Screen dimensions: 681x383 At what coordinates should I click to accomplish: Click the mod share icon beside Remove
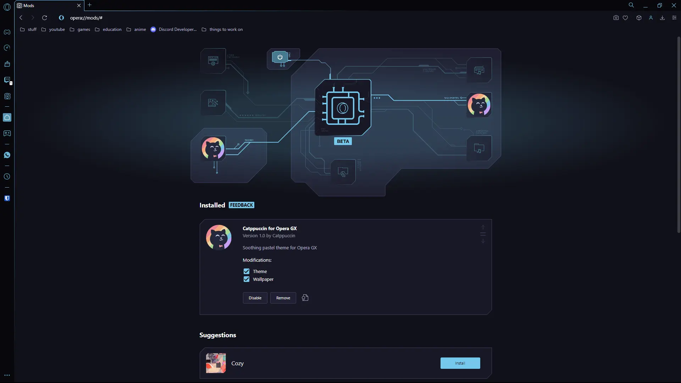point(305,298)
